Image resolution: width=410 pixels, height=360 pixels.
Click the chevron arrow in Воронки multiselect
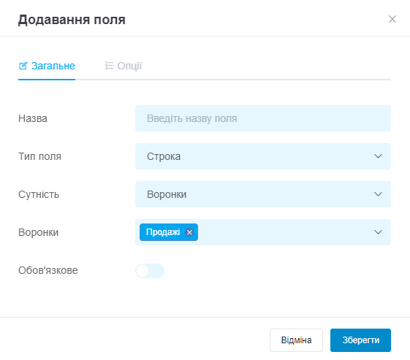coord(378,232)
